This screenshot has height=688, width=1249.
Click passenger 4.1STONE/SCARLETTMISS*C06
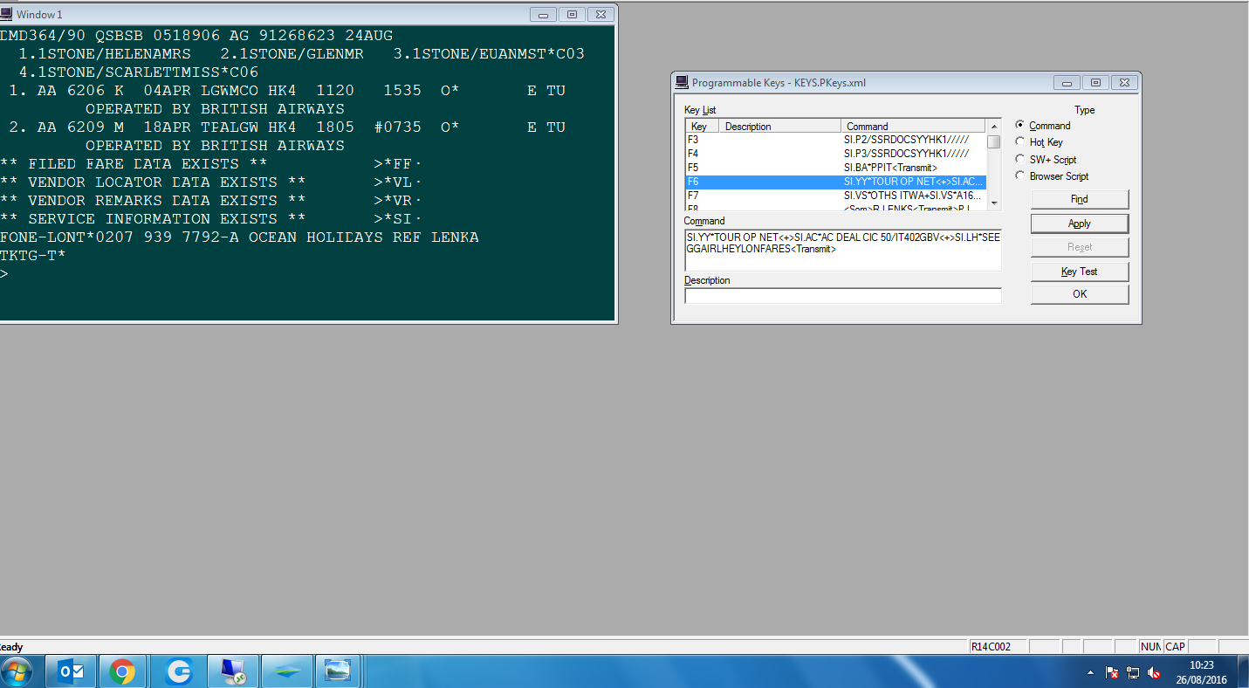139,72
